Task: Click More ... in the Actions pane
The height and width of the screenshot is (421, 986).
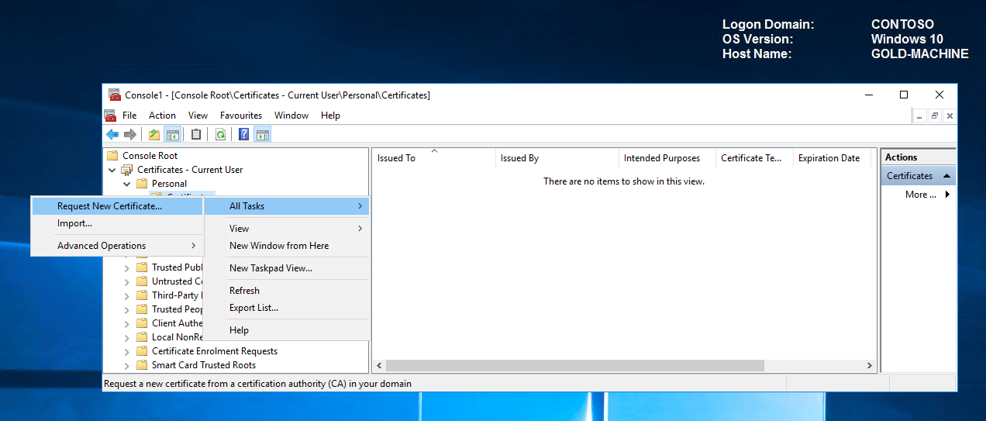Action: coord(919,195)
